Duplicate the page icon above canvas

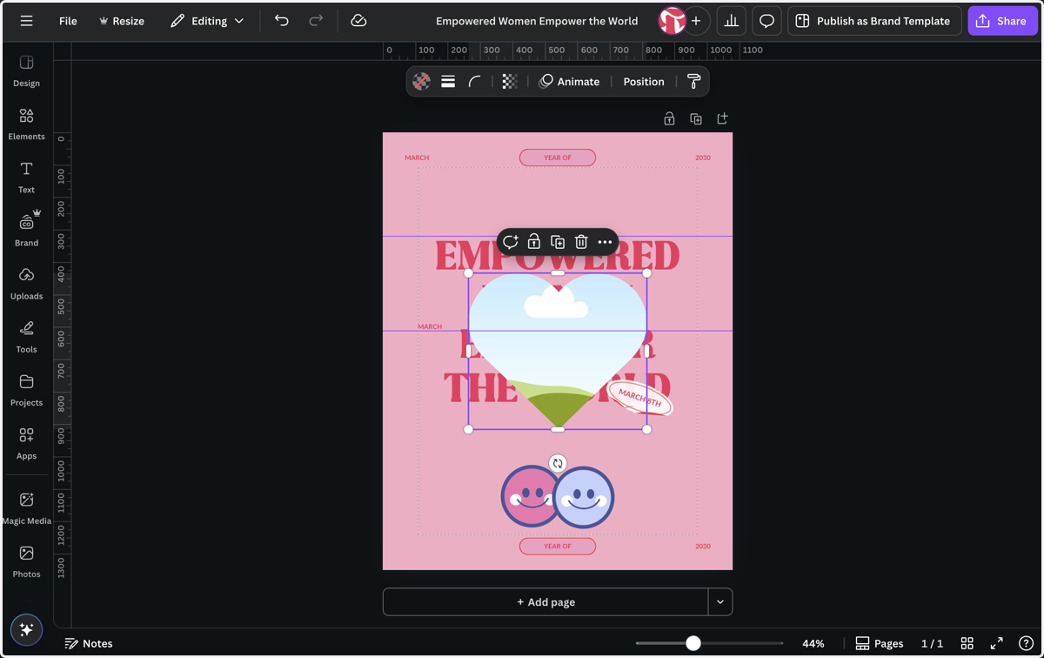pyautogui.click(x=696, y=118)
